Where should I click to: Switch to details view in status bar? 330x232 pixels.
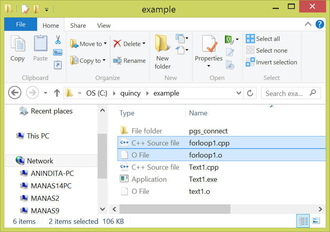[x=303, y=221]
